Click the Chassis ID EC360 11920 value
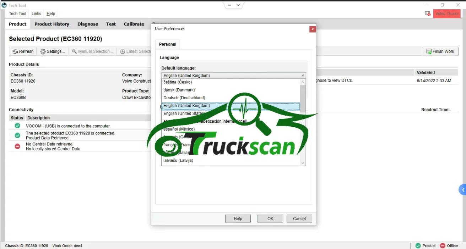 point(23,81)
